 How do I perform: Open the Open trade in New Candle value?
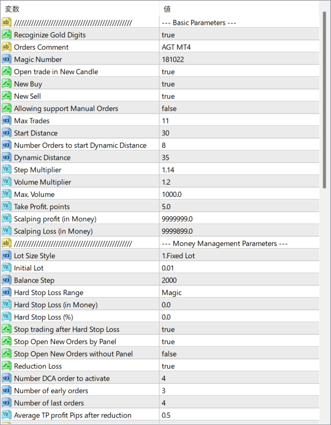[x=168, y=72]
